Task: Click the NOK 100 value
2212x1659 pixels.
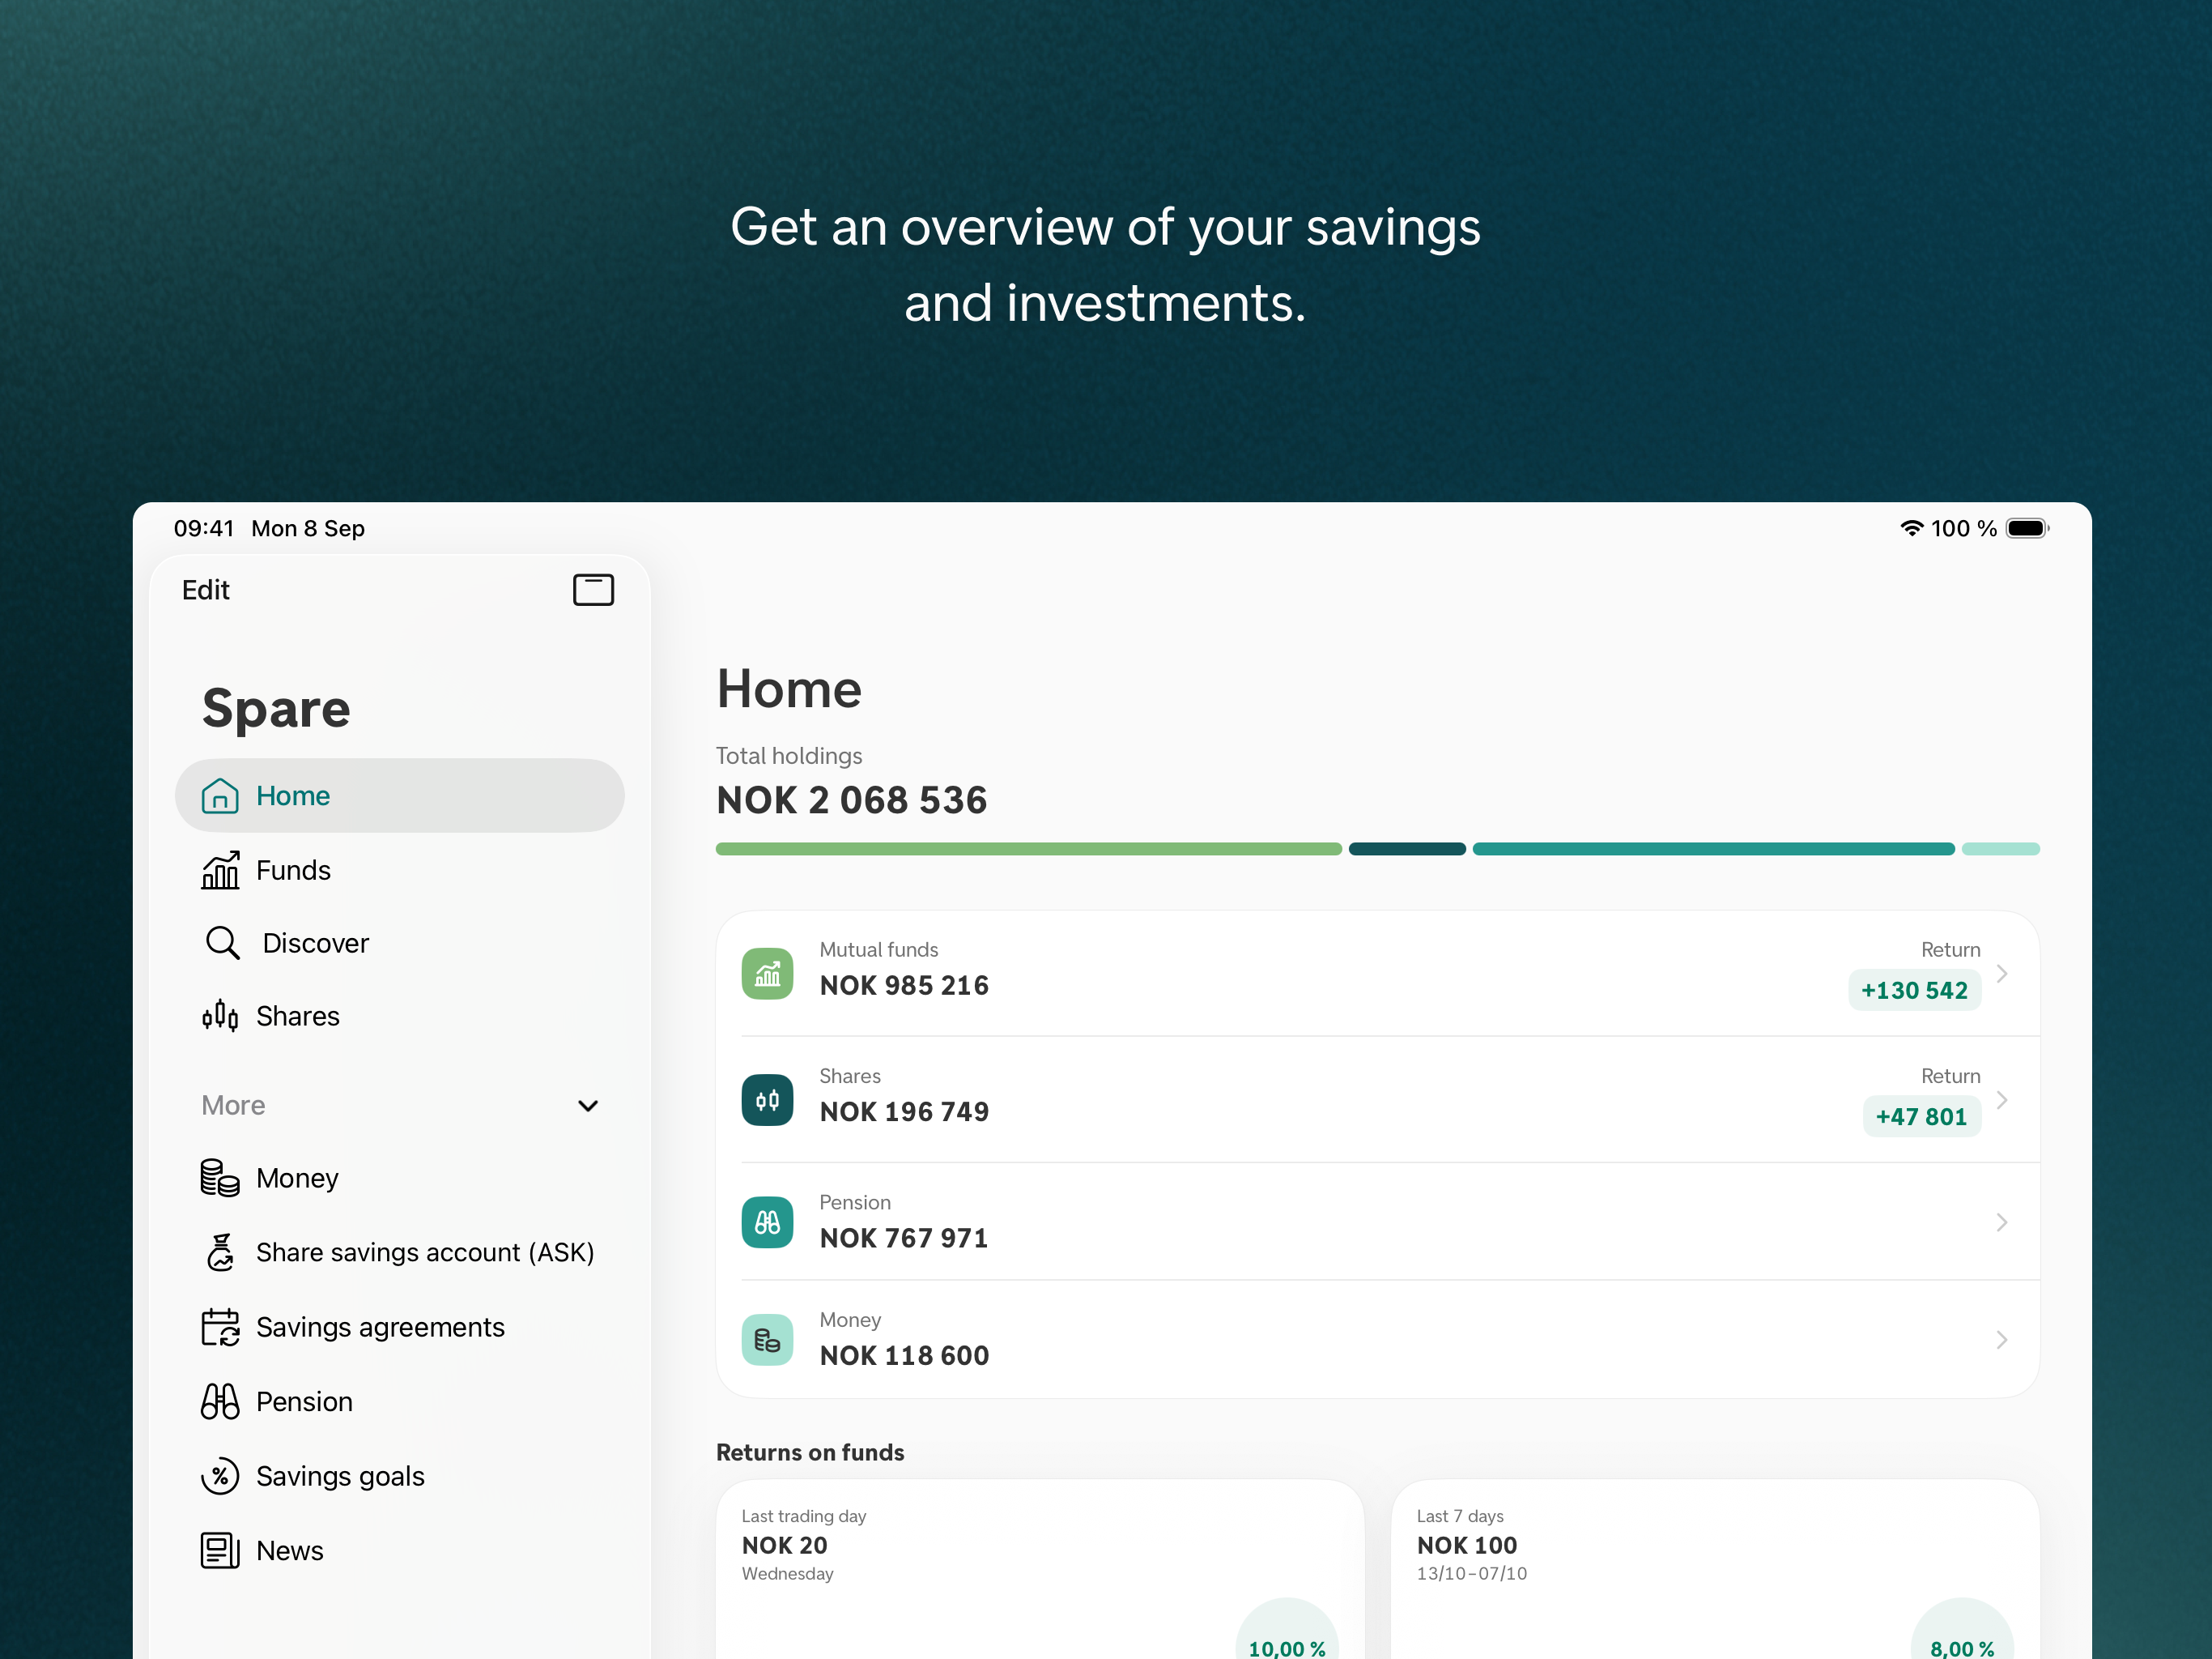Action: coord(1467,1545)
